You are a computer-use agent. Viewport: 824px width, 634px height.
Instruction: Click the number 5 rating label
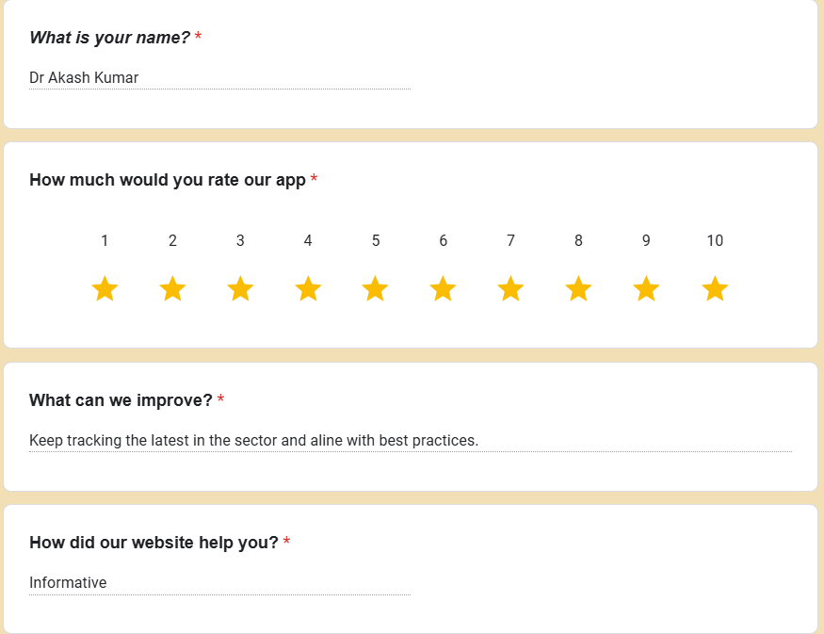click(376, 241)
